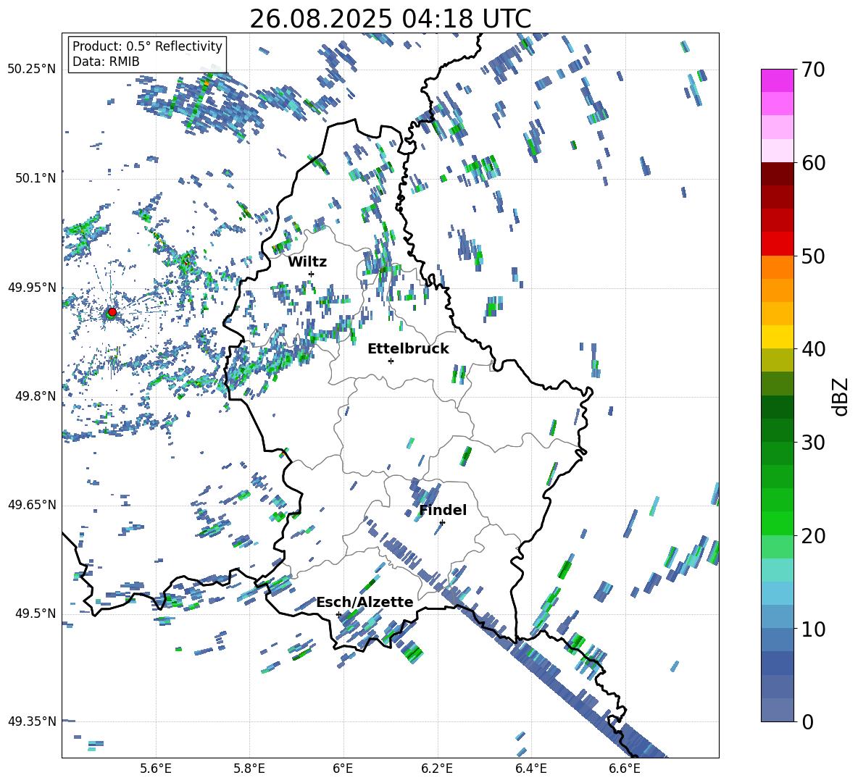Click the 0 value on colorbar
858x783 pixels.
tap(807, 721)
